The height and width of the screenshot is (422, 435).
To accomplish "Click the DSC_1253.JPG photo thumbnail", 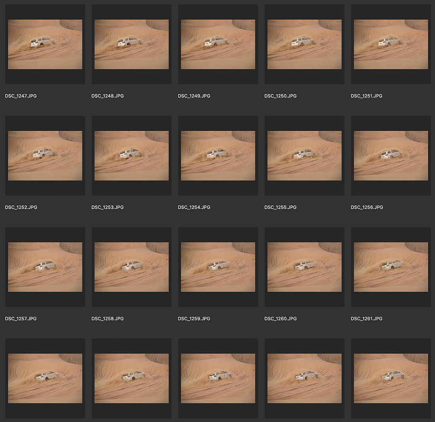I will (131, 156).
